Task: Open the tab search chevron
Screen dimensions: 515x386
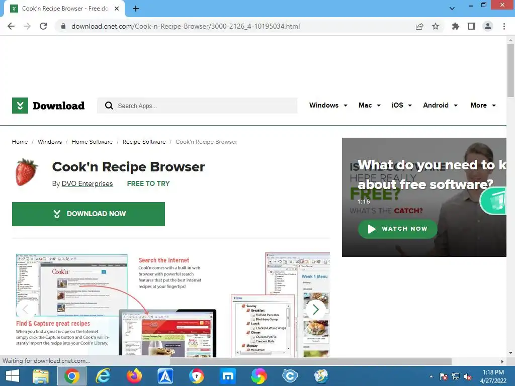Action: pos(452,9)
